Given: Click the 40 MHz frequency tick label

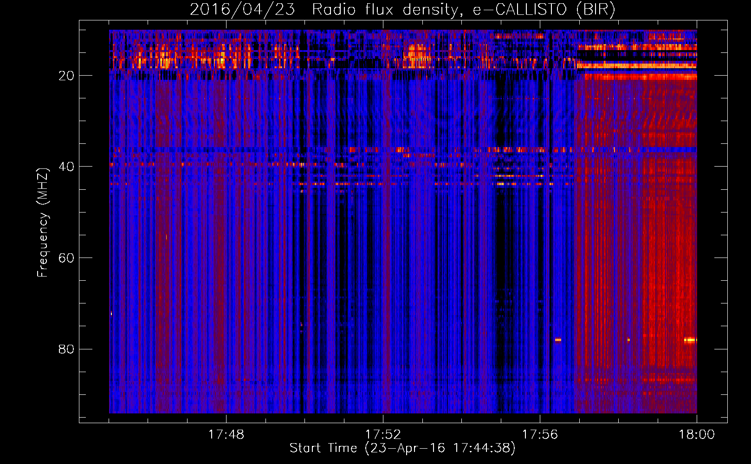Looking at the screenshot, I should point(66,167).
